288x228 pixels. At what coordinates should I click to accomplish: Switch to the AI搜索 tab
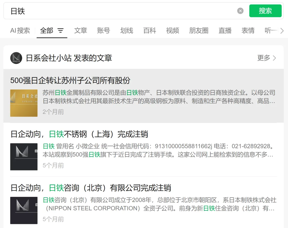20,30
